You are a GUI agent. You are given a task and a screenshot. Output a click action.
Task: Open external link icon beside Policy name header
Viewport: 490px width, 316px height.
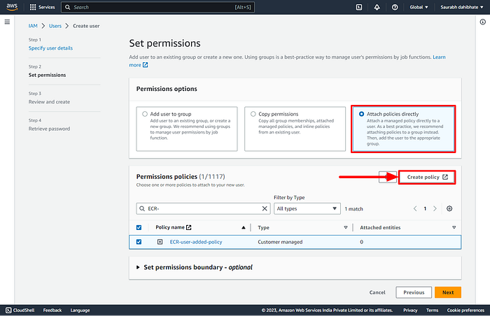coord(189,227)
